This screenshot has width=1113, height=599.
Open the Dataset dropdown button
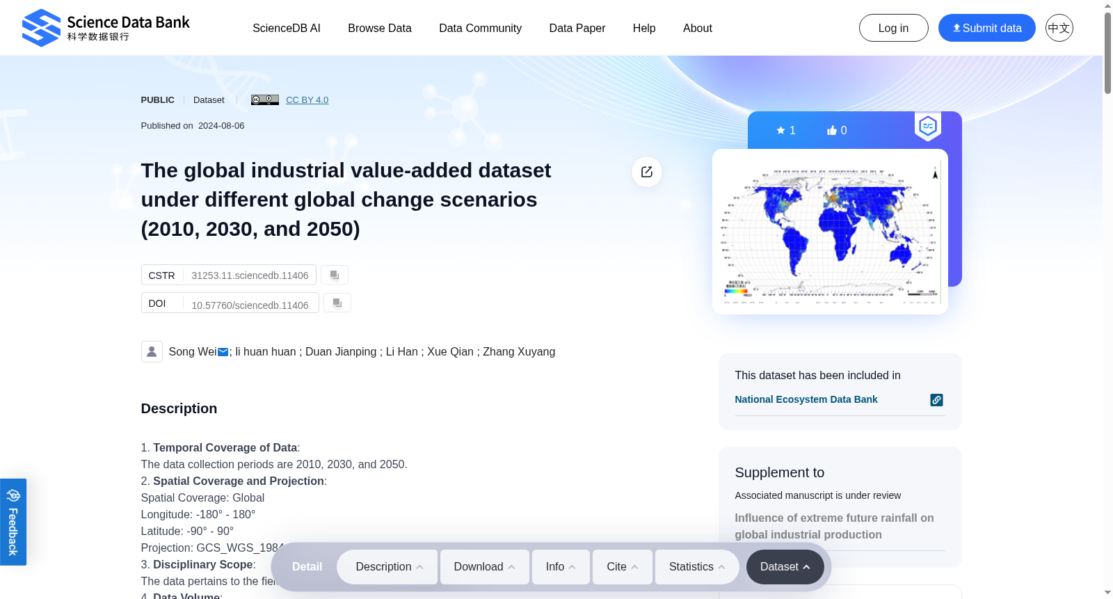(785, 567)
